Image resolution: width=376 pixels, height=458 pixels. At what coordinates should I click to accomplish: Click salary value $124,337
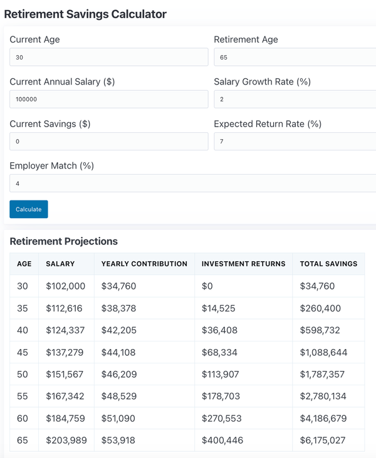pos(65,330)
